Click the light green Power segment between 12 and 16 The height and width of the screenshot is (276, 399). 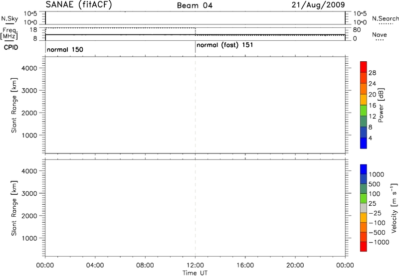click(364, 110)
